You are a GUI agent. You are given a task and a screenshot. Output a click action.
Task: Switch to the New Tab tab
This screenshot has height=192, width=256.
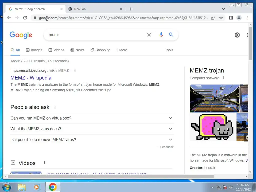pyautogui.click(x=95, y=9)
